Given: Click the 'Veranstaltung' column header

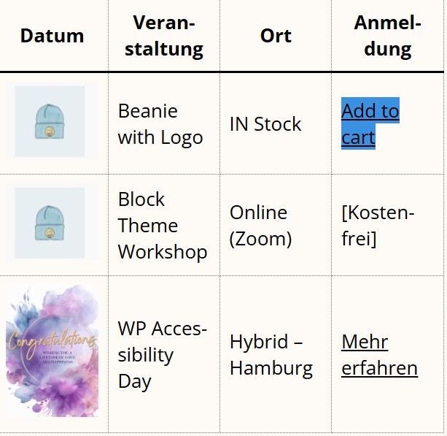Looking at the screenshot, I should [164, 36].
